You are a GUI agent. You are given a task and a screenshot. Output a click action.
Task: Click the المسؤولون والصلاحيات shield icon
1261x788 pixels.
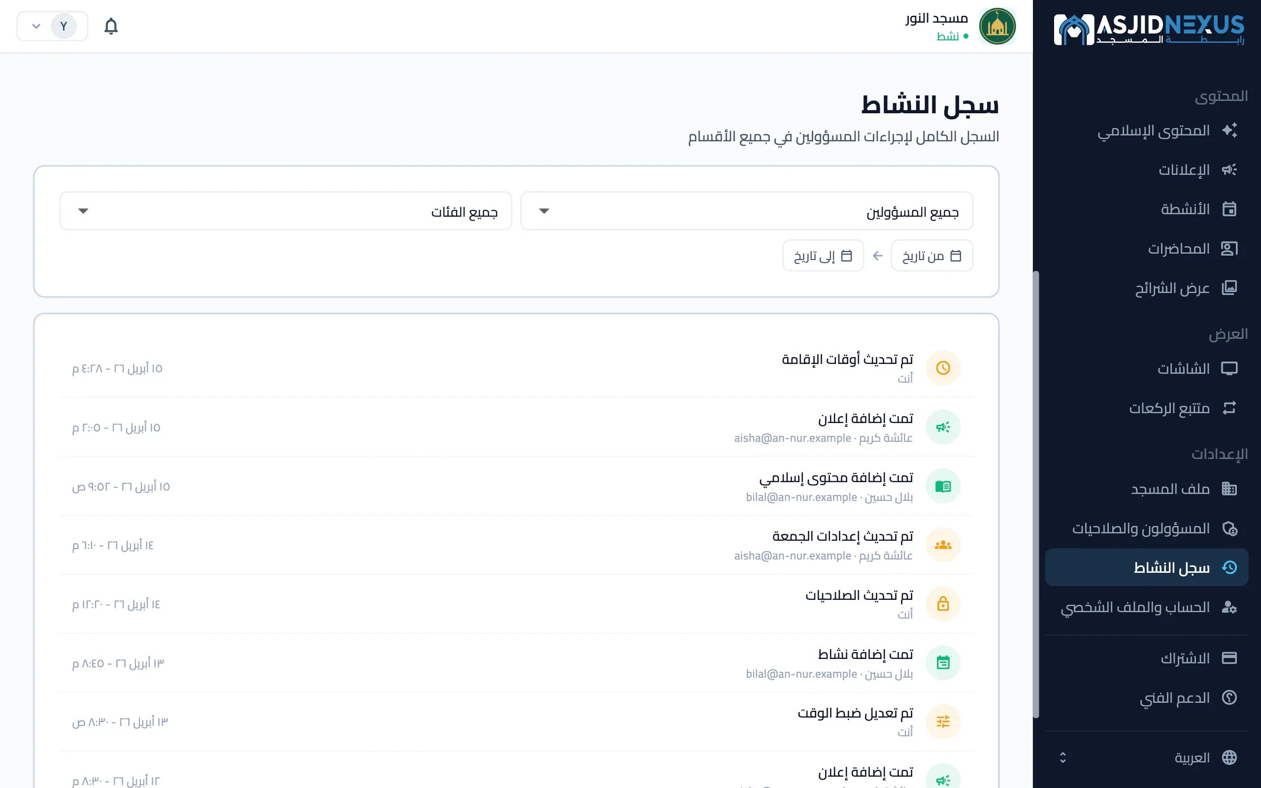[1229, 528]
